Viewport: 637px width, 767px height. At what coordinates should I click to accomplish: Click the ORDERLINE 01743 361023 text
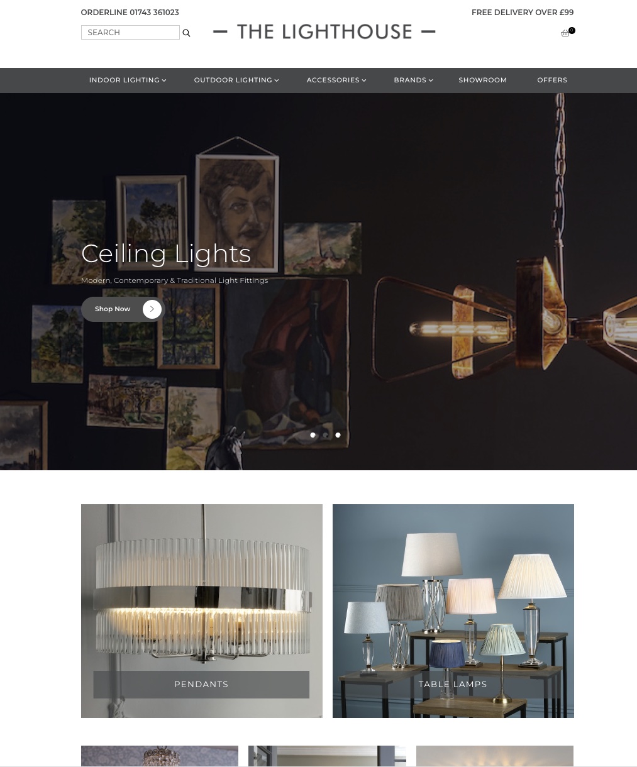click(130, 13)
